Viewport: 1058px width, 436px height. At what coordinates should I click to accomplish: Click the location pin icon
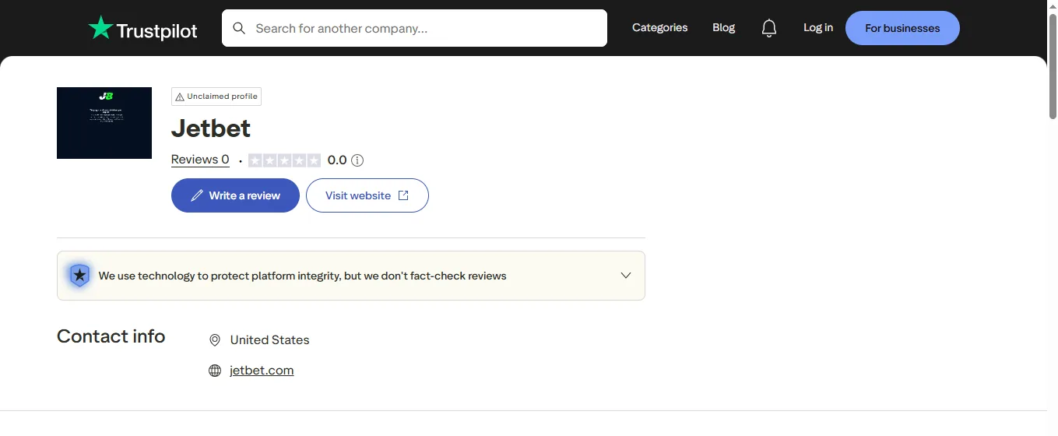tap(215, 340)
